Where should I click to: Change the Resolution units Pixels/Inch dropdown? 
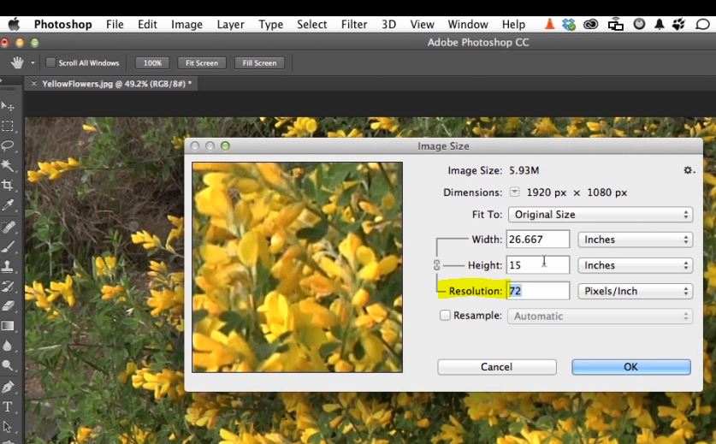(635, 291)
